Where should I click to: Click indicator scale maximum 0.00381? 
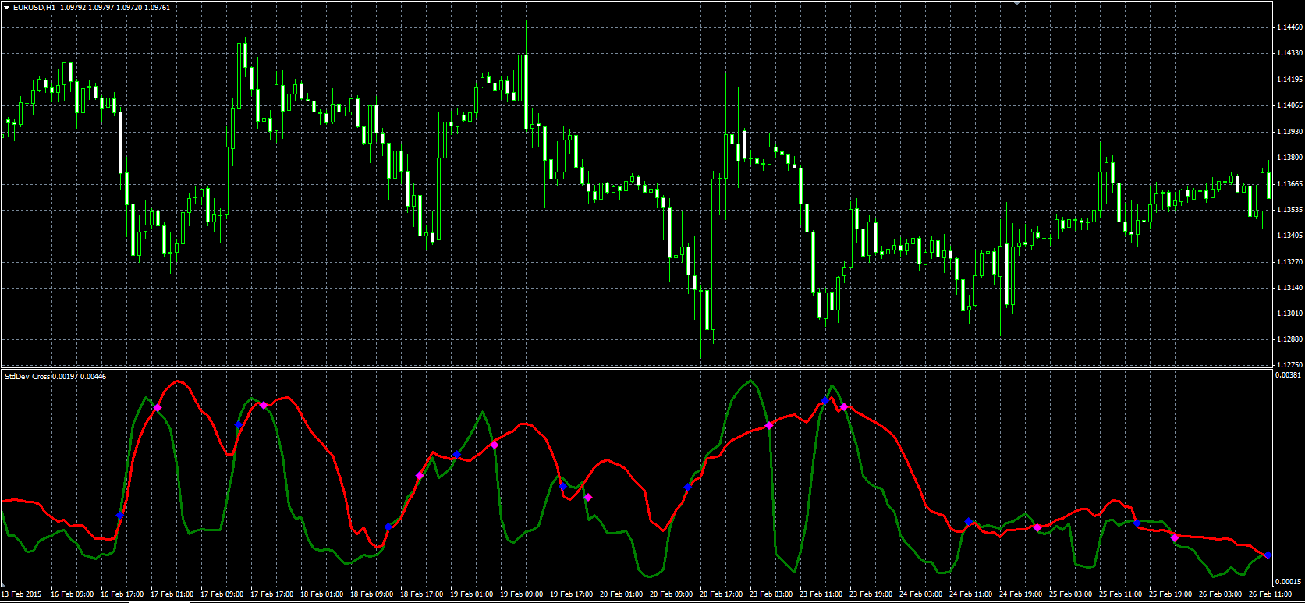click(x=1288, y=375)
